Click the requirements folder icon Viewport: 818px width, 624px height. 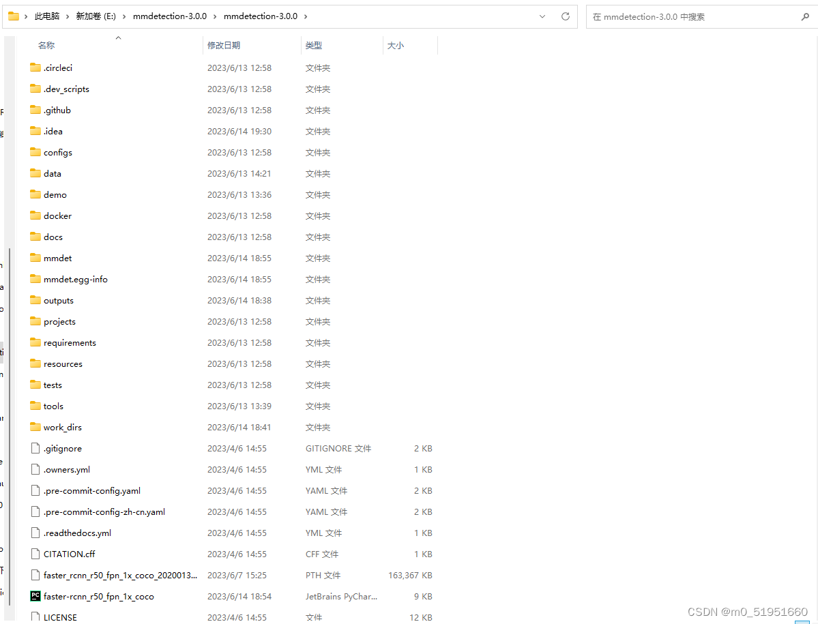click(x=35, y=342)
